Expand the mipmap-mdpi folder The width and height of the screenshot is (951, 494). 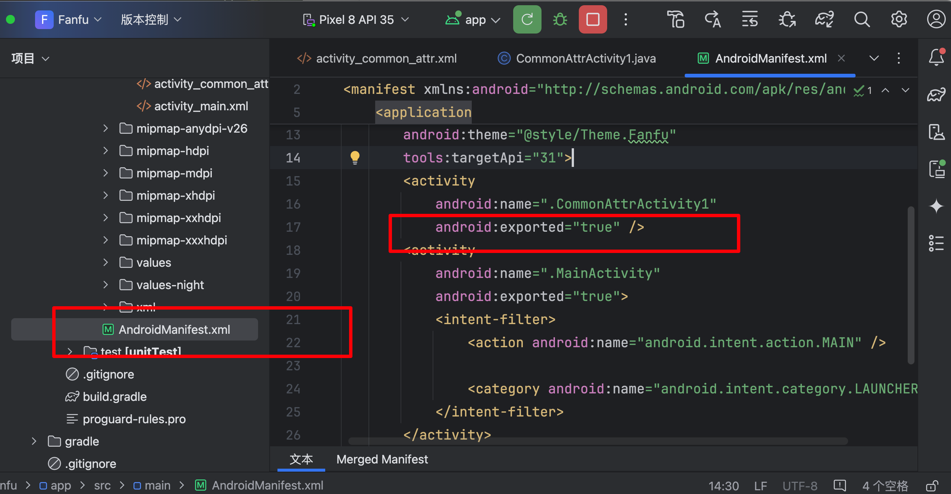click(106, 173)
